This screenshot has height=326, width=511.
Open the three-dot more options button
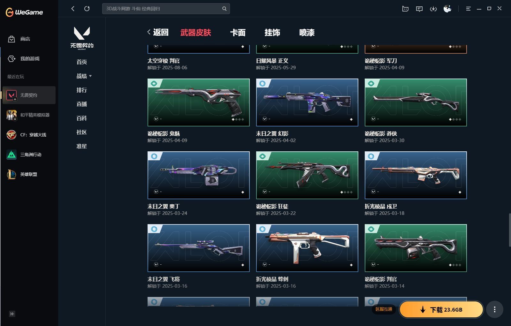[495, 309]
